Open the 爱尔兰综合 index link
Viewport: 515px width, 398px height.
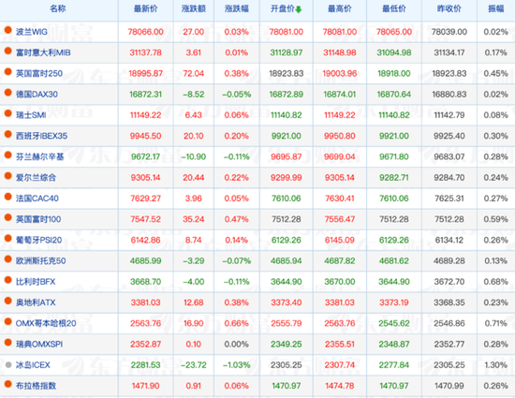(x=36, y=178)
